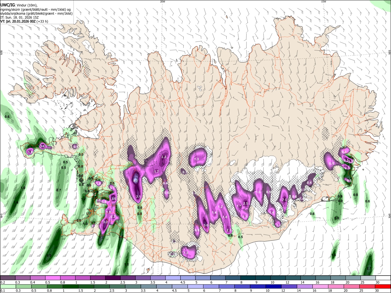The height and width of the screenshot is (293, 391).
Task: Click the 'VT: þri. 20.01.2026 00Z (+33 h)' line
Action: [25, 22]
